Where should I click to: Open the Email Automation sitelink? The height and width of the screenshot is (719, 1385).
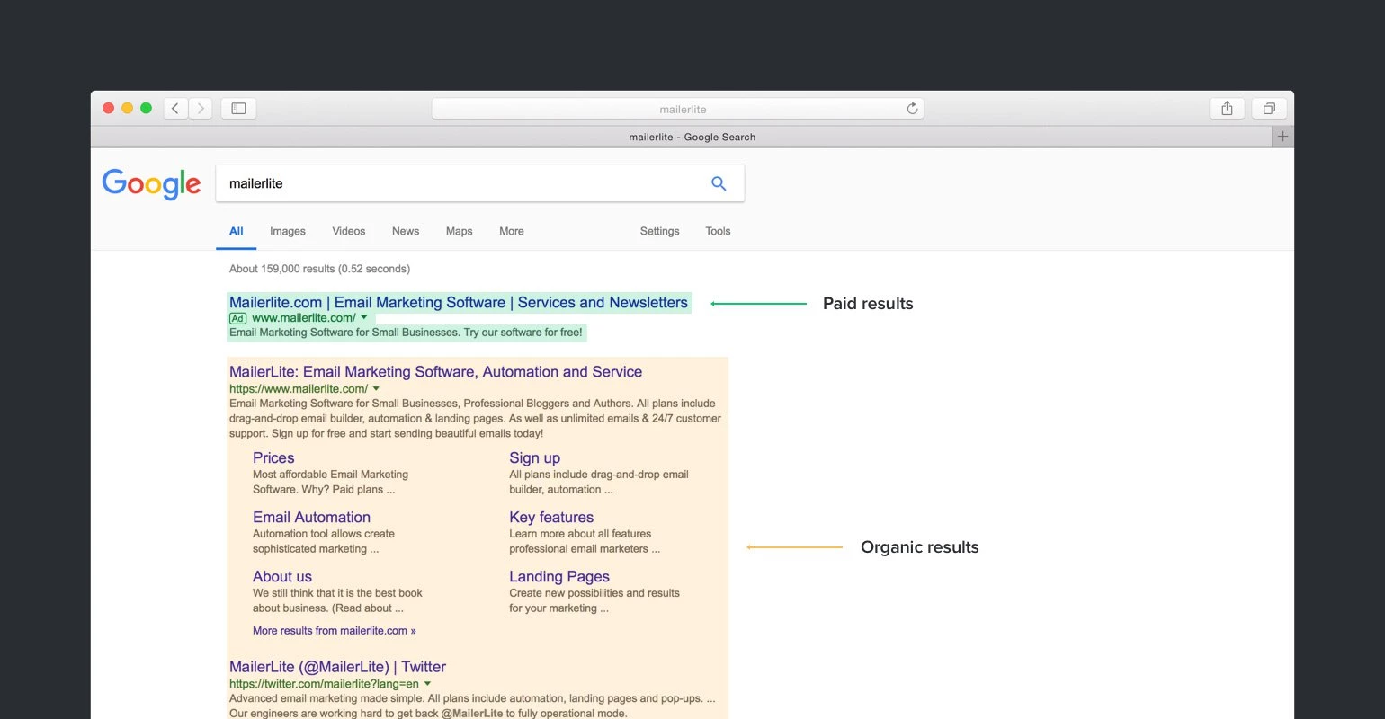point(311,517)
